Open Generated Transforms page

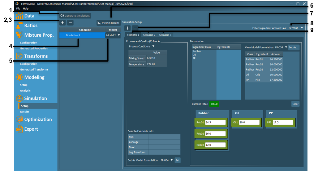34,69
